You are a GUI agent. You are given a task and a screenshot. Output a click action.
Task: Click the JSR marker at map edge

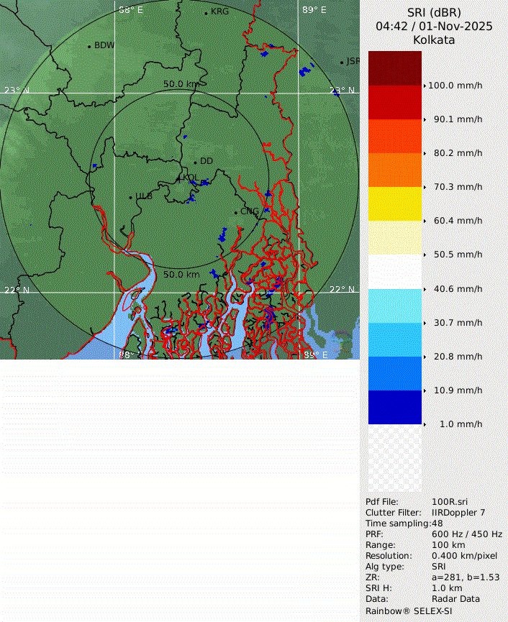(342, 62)
